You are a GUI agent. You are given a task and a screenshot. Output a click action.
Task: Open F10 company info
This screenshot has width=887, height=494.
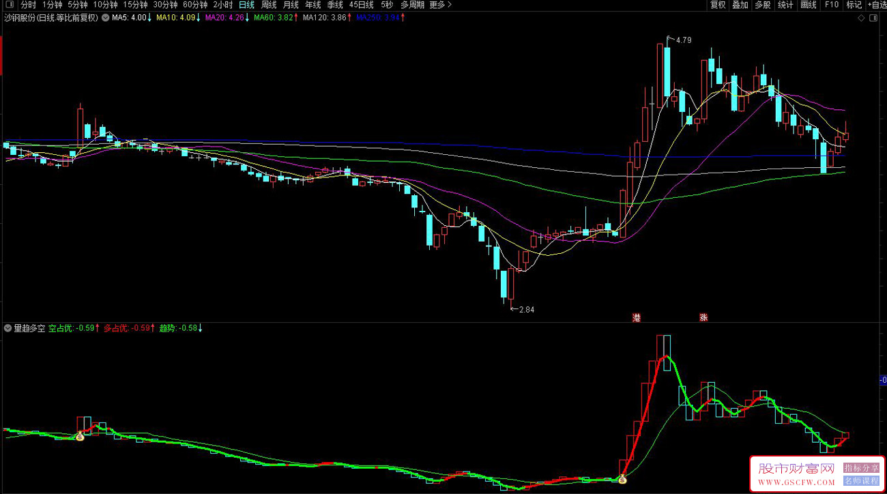pyautogui.click(x=831, y=5)
